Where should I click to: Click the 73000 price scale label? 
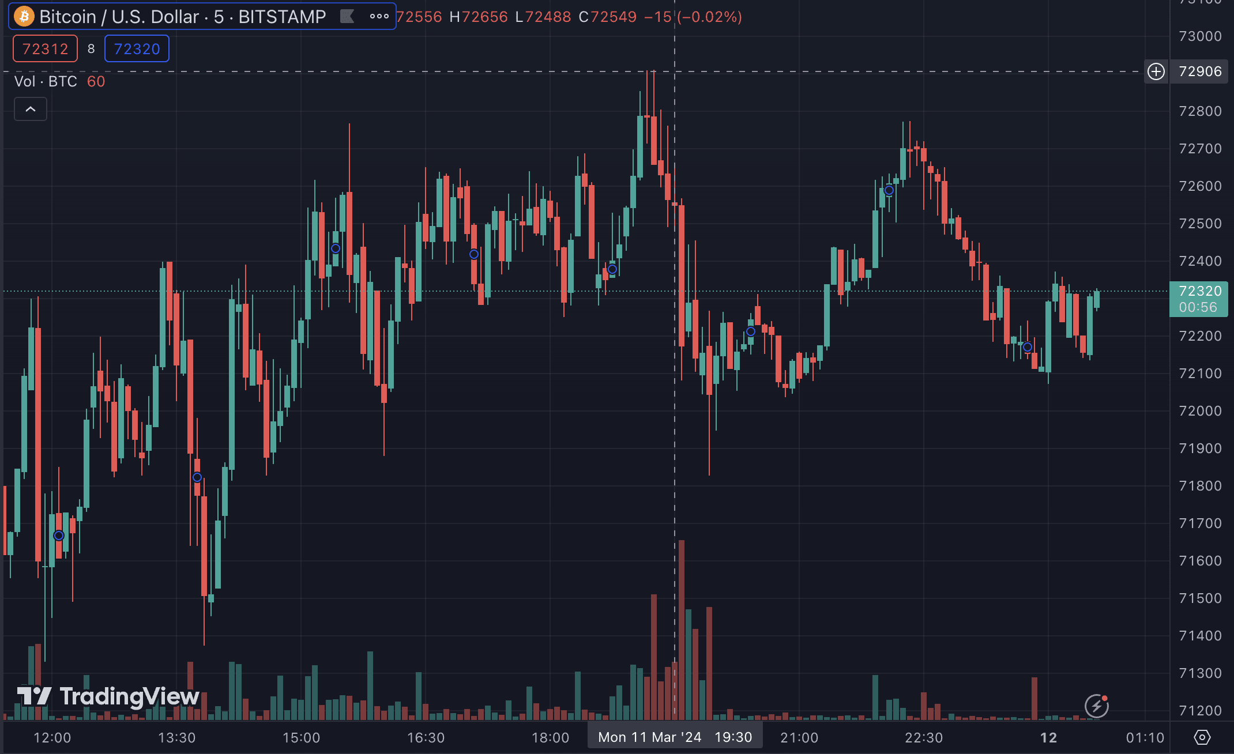1200,36
